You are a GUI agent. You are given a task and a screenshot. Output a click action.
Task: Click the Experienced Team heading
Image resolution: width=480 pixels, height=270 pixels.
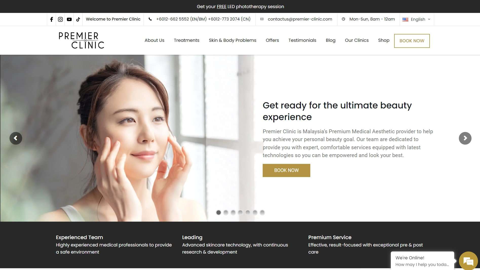(79, 237)
